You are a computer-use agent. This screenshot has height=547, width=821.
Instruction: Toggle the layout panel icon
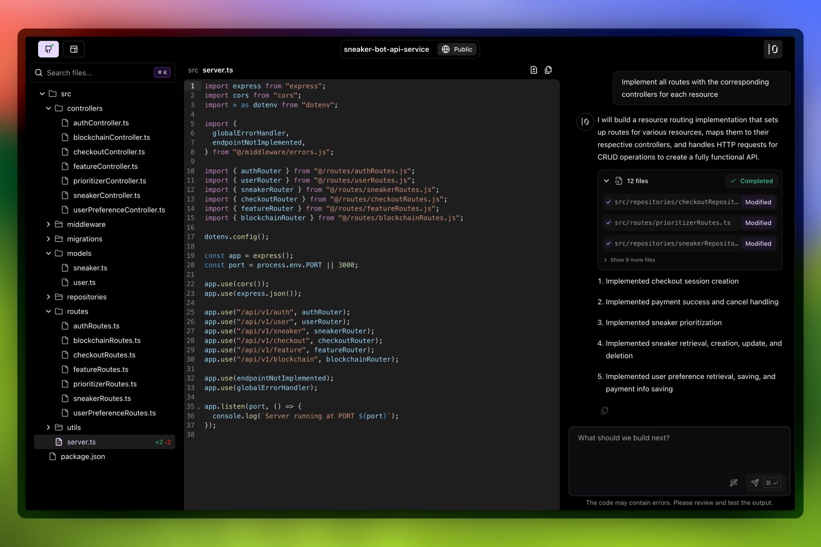tap(74, 49)
